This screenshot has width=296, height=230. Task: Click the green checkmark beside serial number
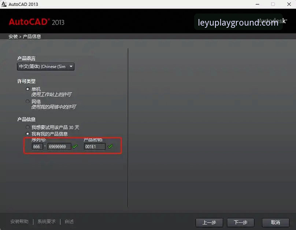(x=75, y=146)
